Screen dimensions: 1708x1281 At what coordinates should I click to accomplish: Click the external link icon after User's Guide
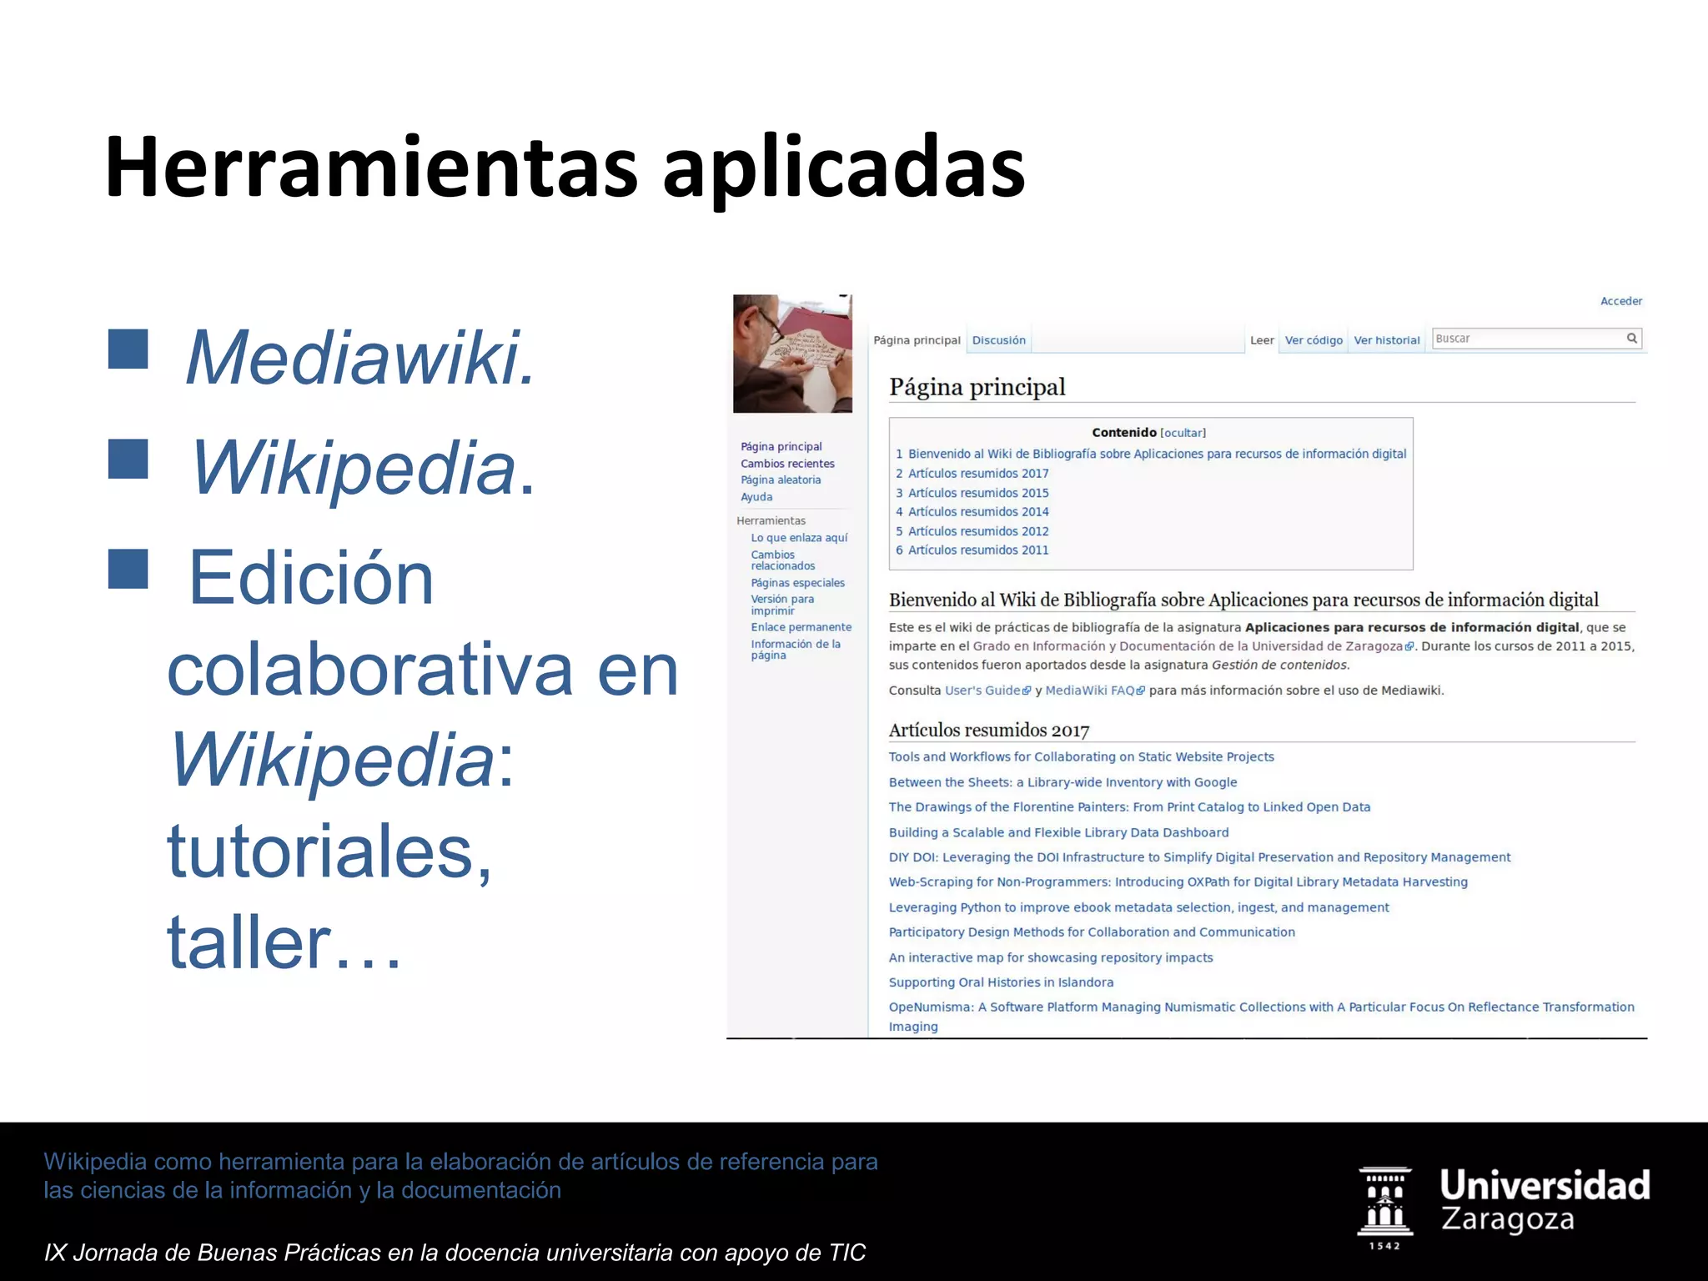coord(1027,691)
